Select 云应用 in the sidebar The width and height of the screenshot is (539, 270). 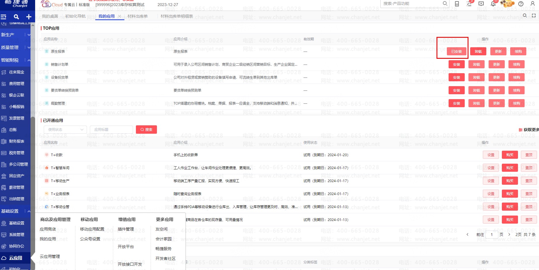point(15,258)
